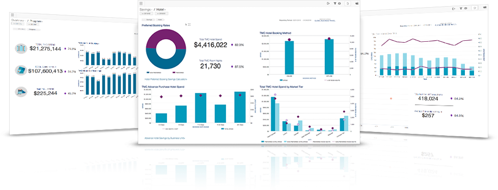
Task: Open hamburger menu on the Overview dashboard
Action: tap(12, 15)
